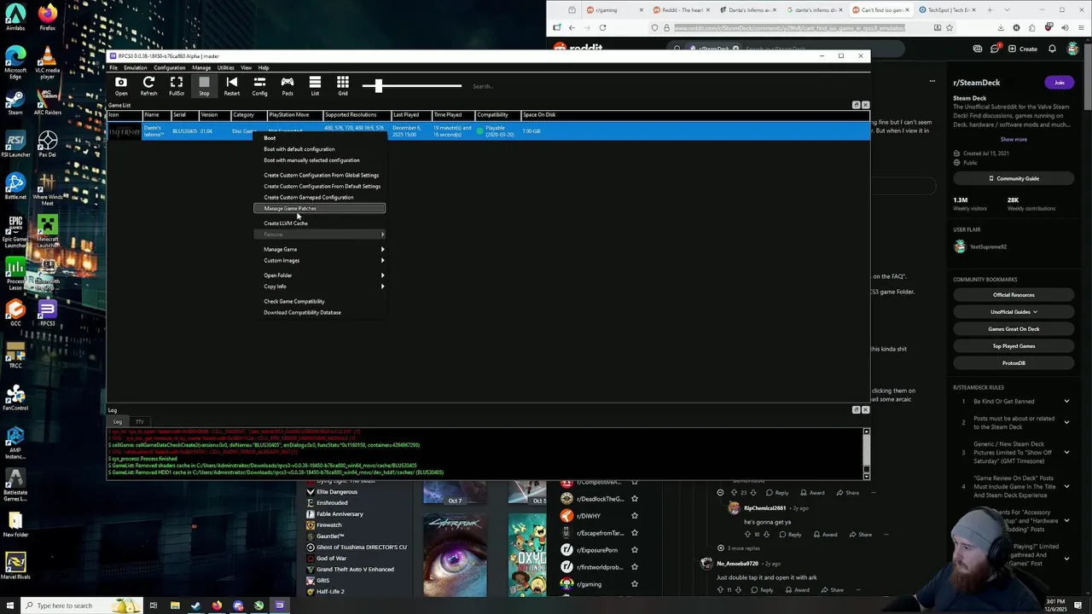Favorite r/gaming with its star
The width and height of the screenshot is (1092, 614).
(x=634, y=584)
